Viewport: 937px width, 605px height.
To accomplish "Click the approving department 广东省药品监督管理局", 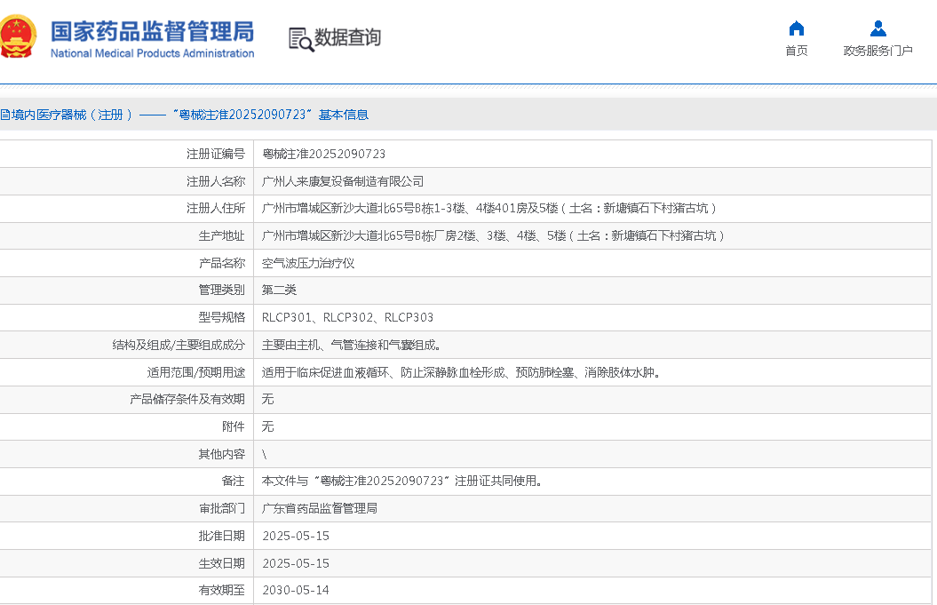I will point(320,508).
